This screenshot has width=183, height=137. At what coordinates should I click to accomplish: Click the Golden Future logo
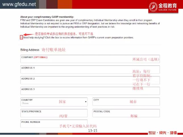163,7
